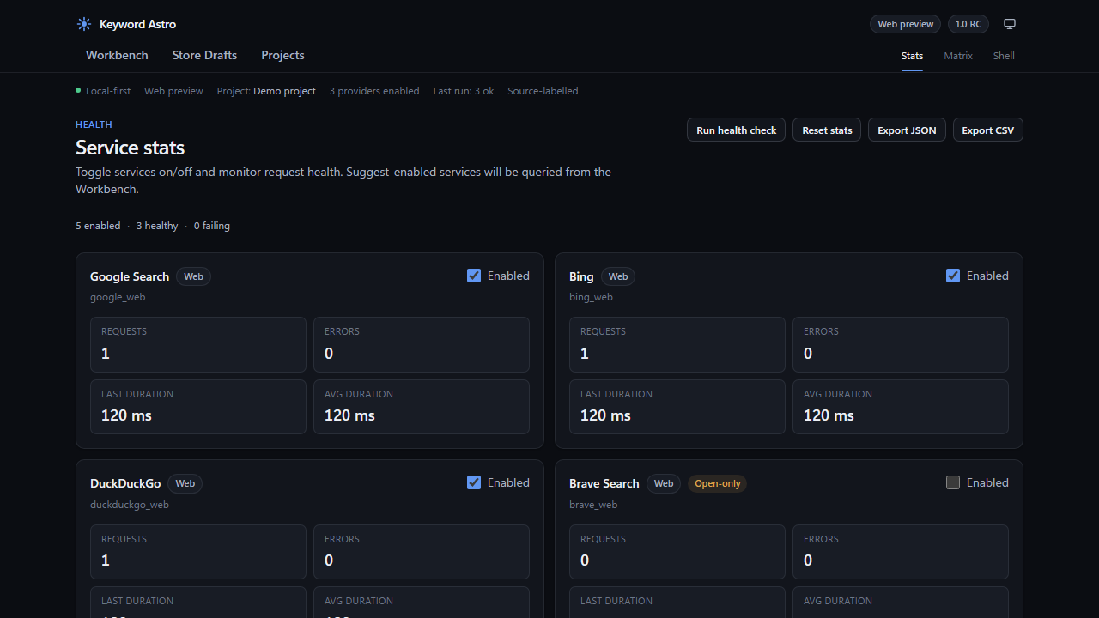Click the bing_web service id text
The height and width of the screenshot is (618, 1099).
pyautogui.click(x=591, y=297)
